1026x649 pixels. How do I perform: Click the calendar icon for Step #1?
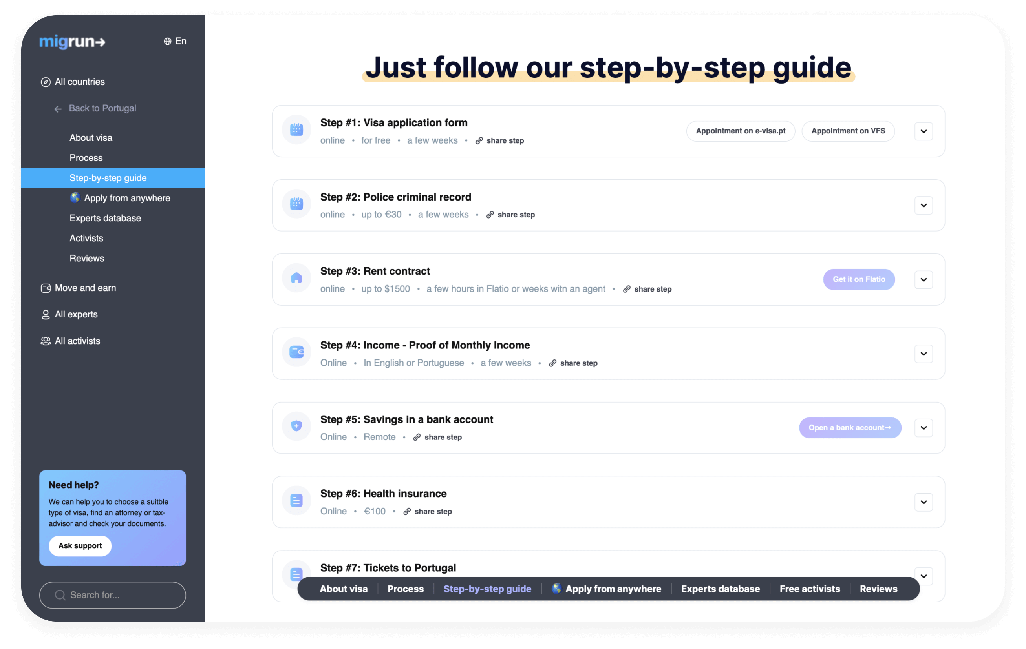click(x=296, y=129)
